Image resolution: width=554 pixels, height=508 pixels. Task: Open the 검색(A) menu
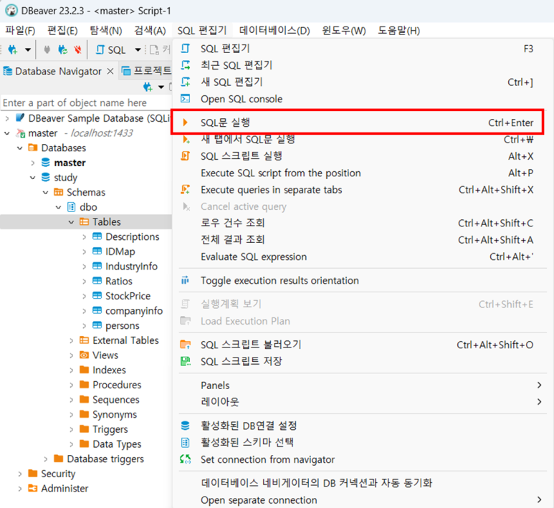(x=150, y=31)
